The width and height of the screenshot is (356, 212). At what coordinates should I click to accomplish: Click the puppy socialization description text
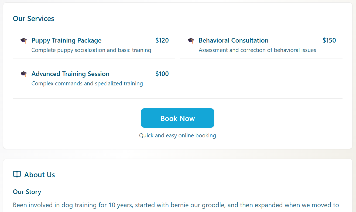coord(91,50)
